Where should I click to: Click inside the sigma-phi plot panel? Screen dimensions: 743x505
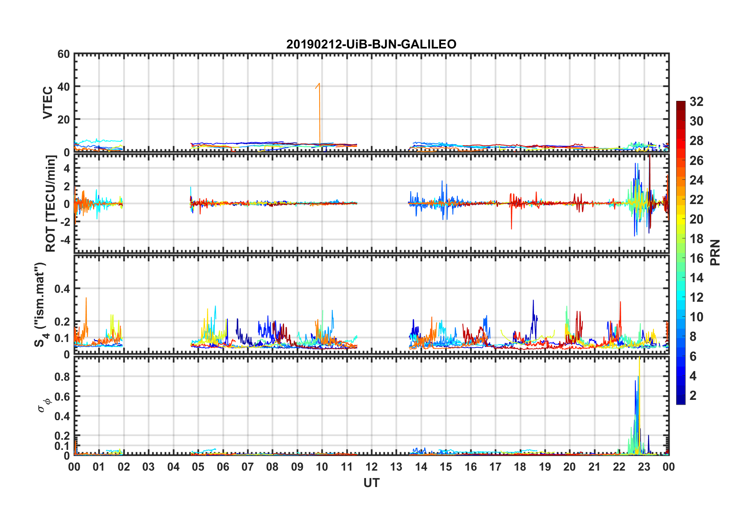click(x=371, y=406)
